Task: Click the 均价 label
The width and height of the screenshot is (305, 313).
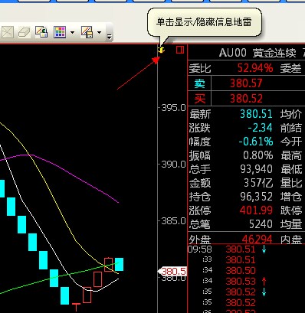Action: 291,114
